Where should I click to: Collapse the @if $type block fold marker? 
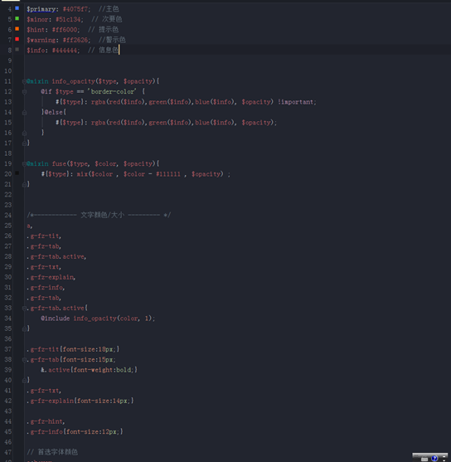coord(24,92)
